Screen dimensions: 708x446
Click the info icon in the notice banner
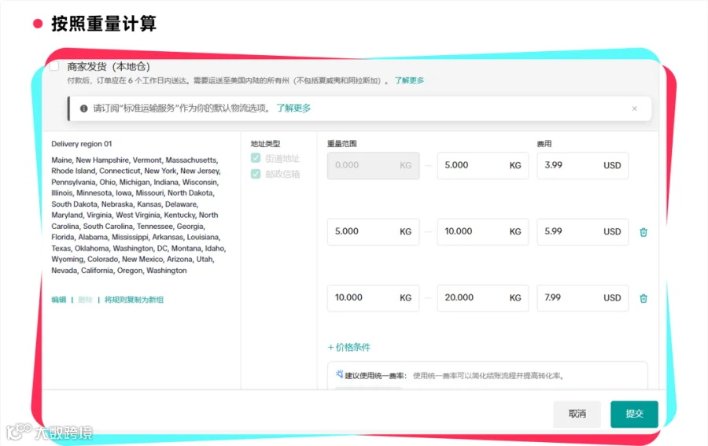(x=83, y=109)
